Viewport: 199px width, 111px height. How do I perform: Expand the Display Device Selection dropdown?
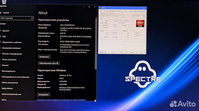123,16
